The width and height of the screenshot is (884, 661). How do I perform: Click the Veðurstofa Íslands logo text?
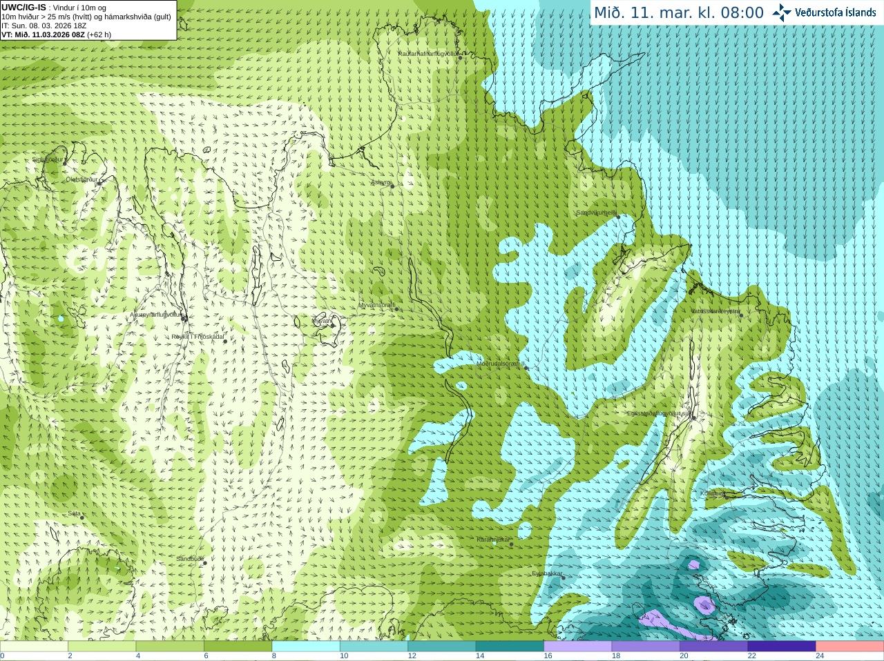pos(836,12)
